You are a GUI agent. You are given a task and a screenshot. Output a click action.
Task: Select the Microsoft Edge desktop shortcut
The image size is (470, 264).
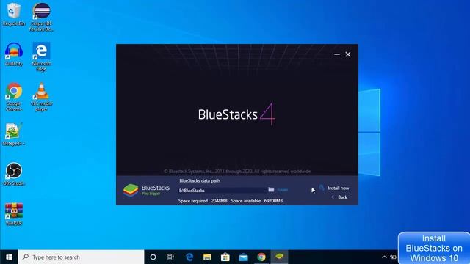click(41, 57)
